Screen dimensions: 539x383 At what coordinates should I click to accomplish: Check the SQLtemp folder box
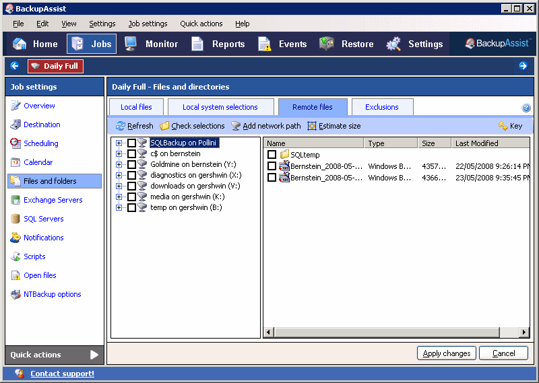(272, 155)
